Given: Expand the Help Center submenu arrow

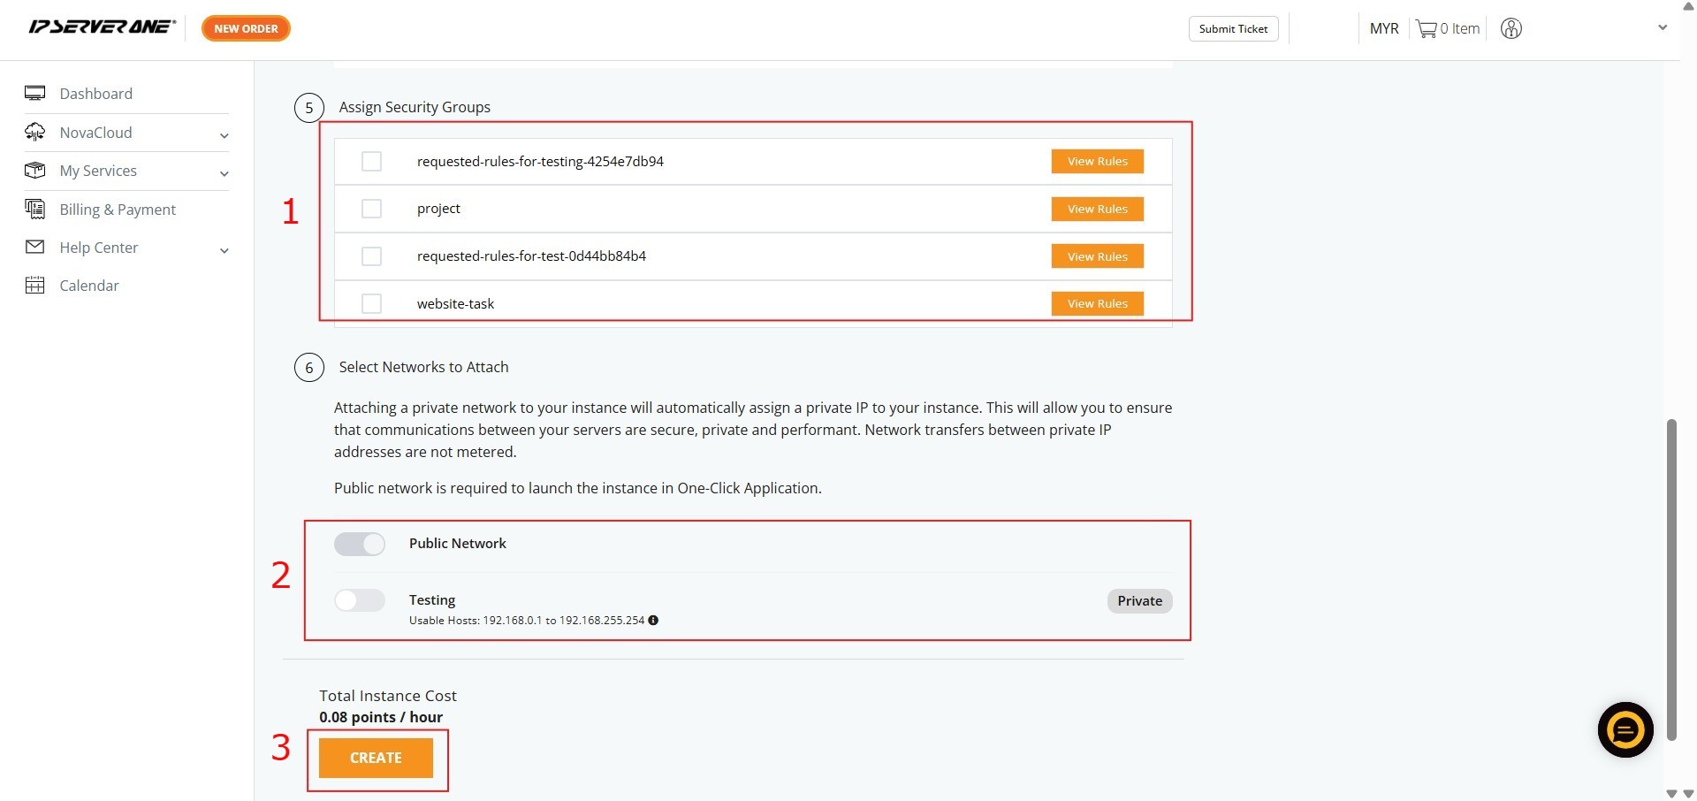Looking at the screenshot, I should pos(224,250).
